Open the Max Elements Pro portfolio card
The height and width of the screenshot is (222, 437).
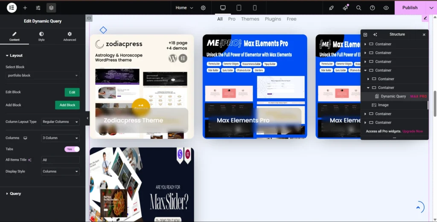click(x=255, y=87)
